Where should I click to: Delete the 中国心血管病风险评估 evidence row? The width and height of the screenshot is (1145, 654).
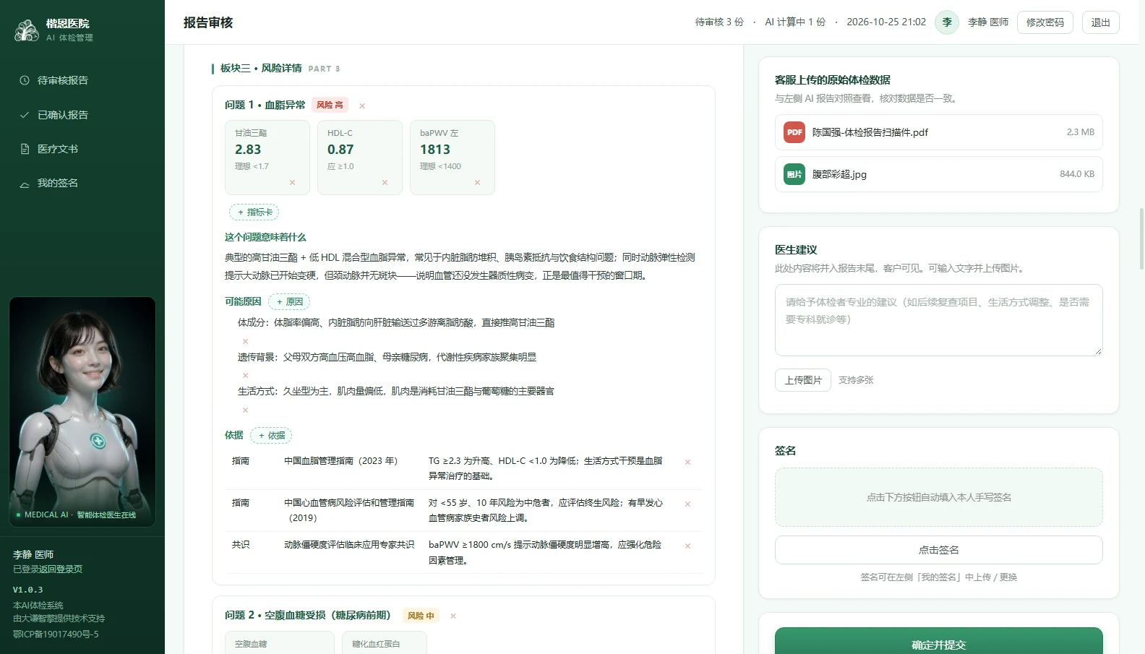coord(687,504)
